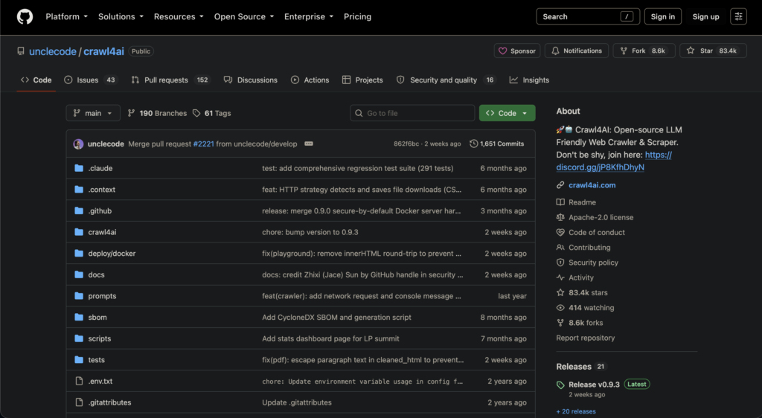Star the repository with Star button
The image size is (762, 418).
click(x=713, y=51)
